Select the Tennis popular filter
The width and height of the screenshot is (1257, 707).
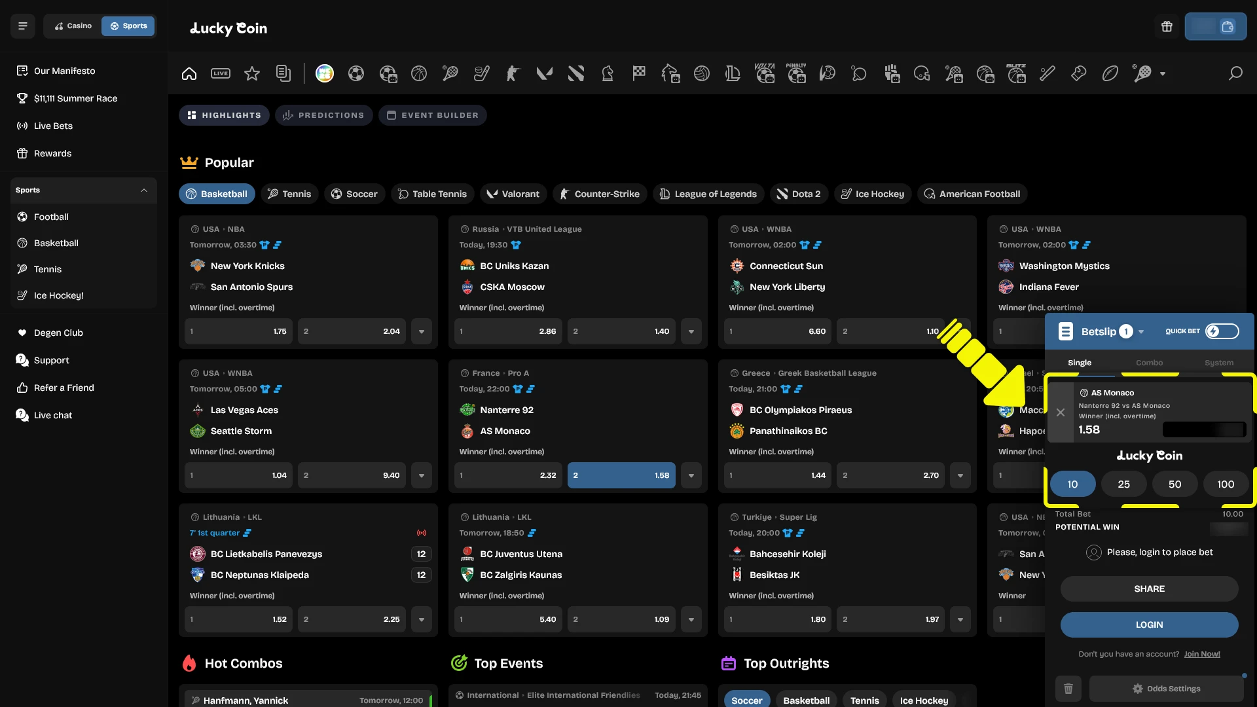pyautogui.click(x=289, y=194)
